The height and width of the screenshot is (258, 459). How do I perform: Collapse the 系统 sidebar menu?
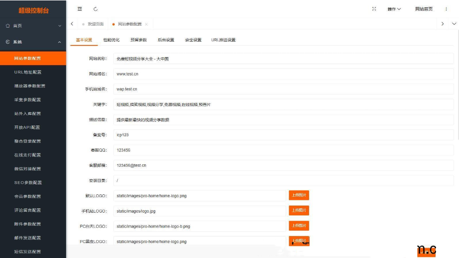(60, 42)
